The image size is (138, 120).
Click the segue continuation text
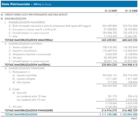[x=134, y=118]
